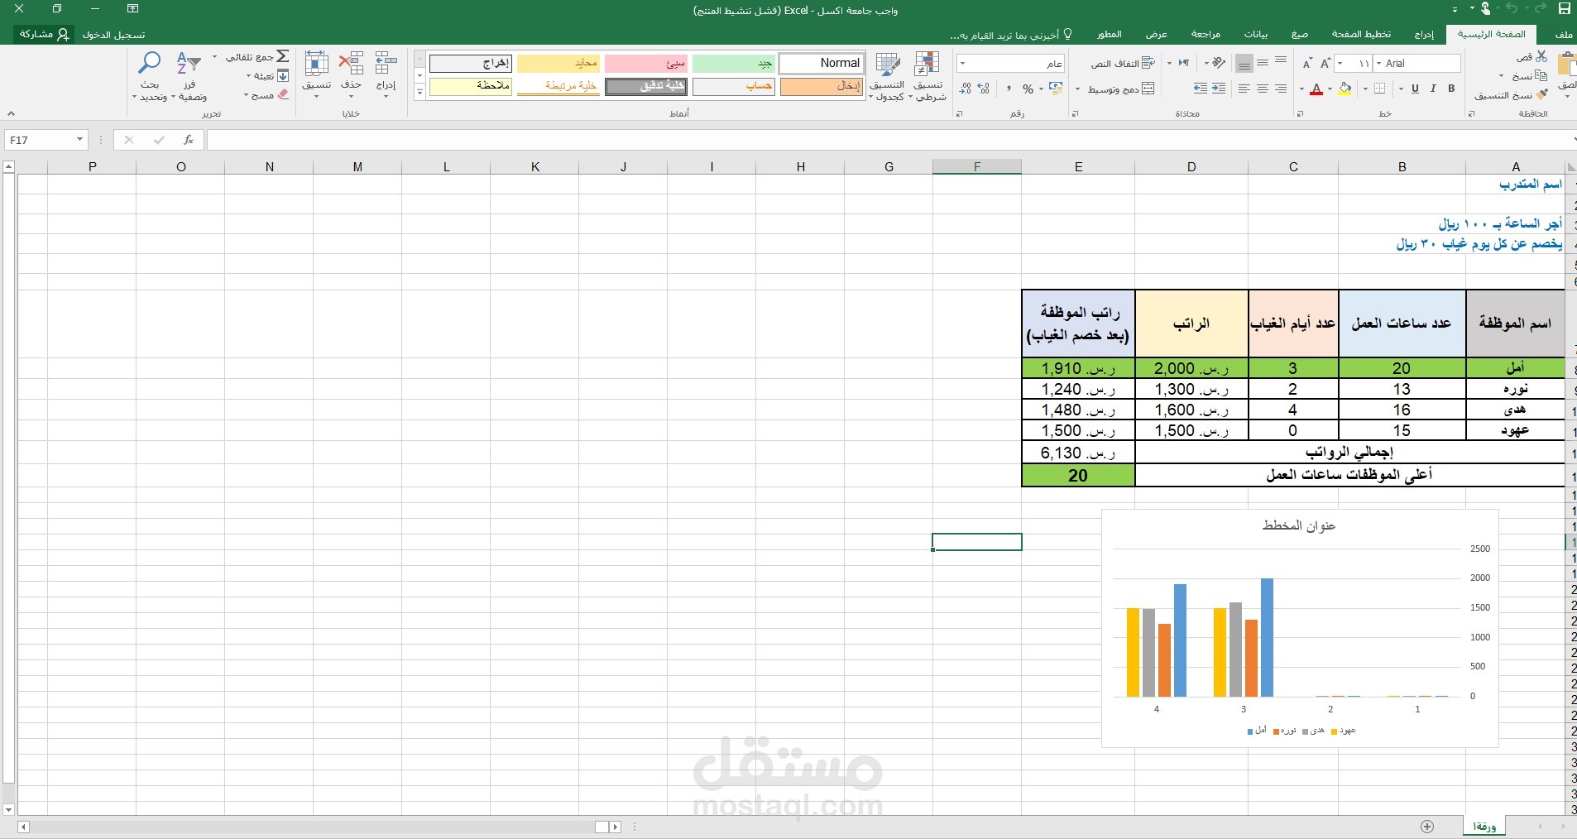The image size is (1577, 839).
Task: Click the Insert Function fx button
Action: [x=189, y=140]
